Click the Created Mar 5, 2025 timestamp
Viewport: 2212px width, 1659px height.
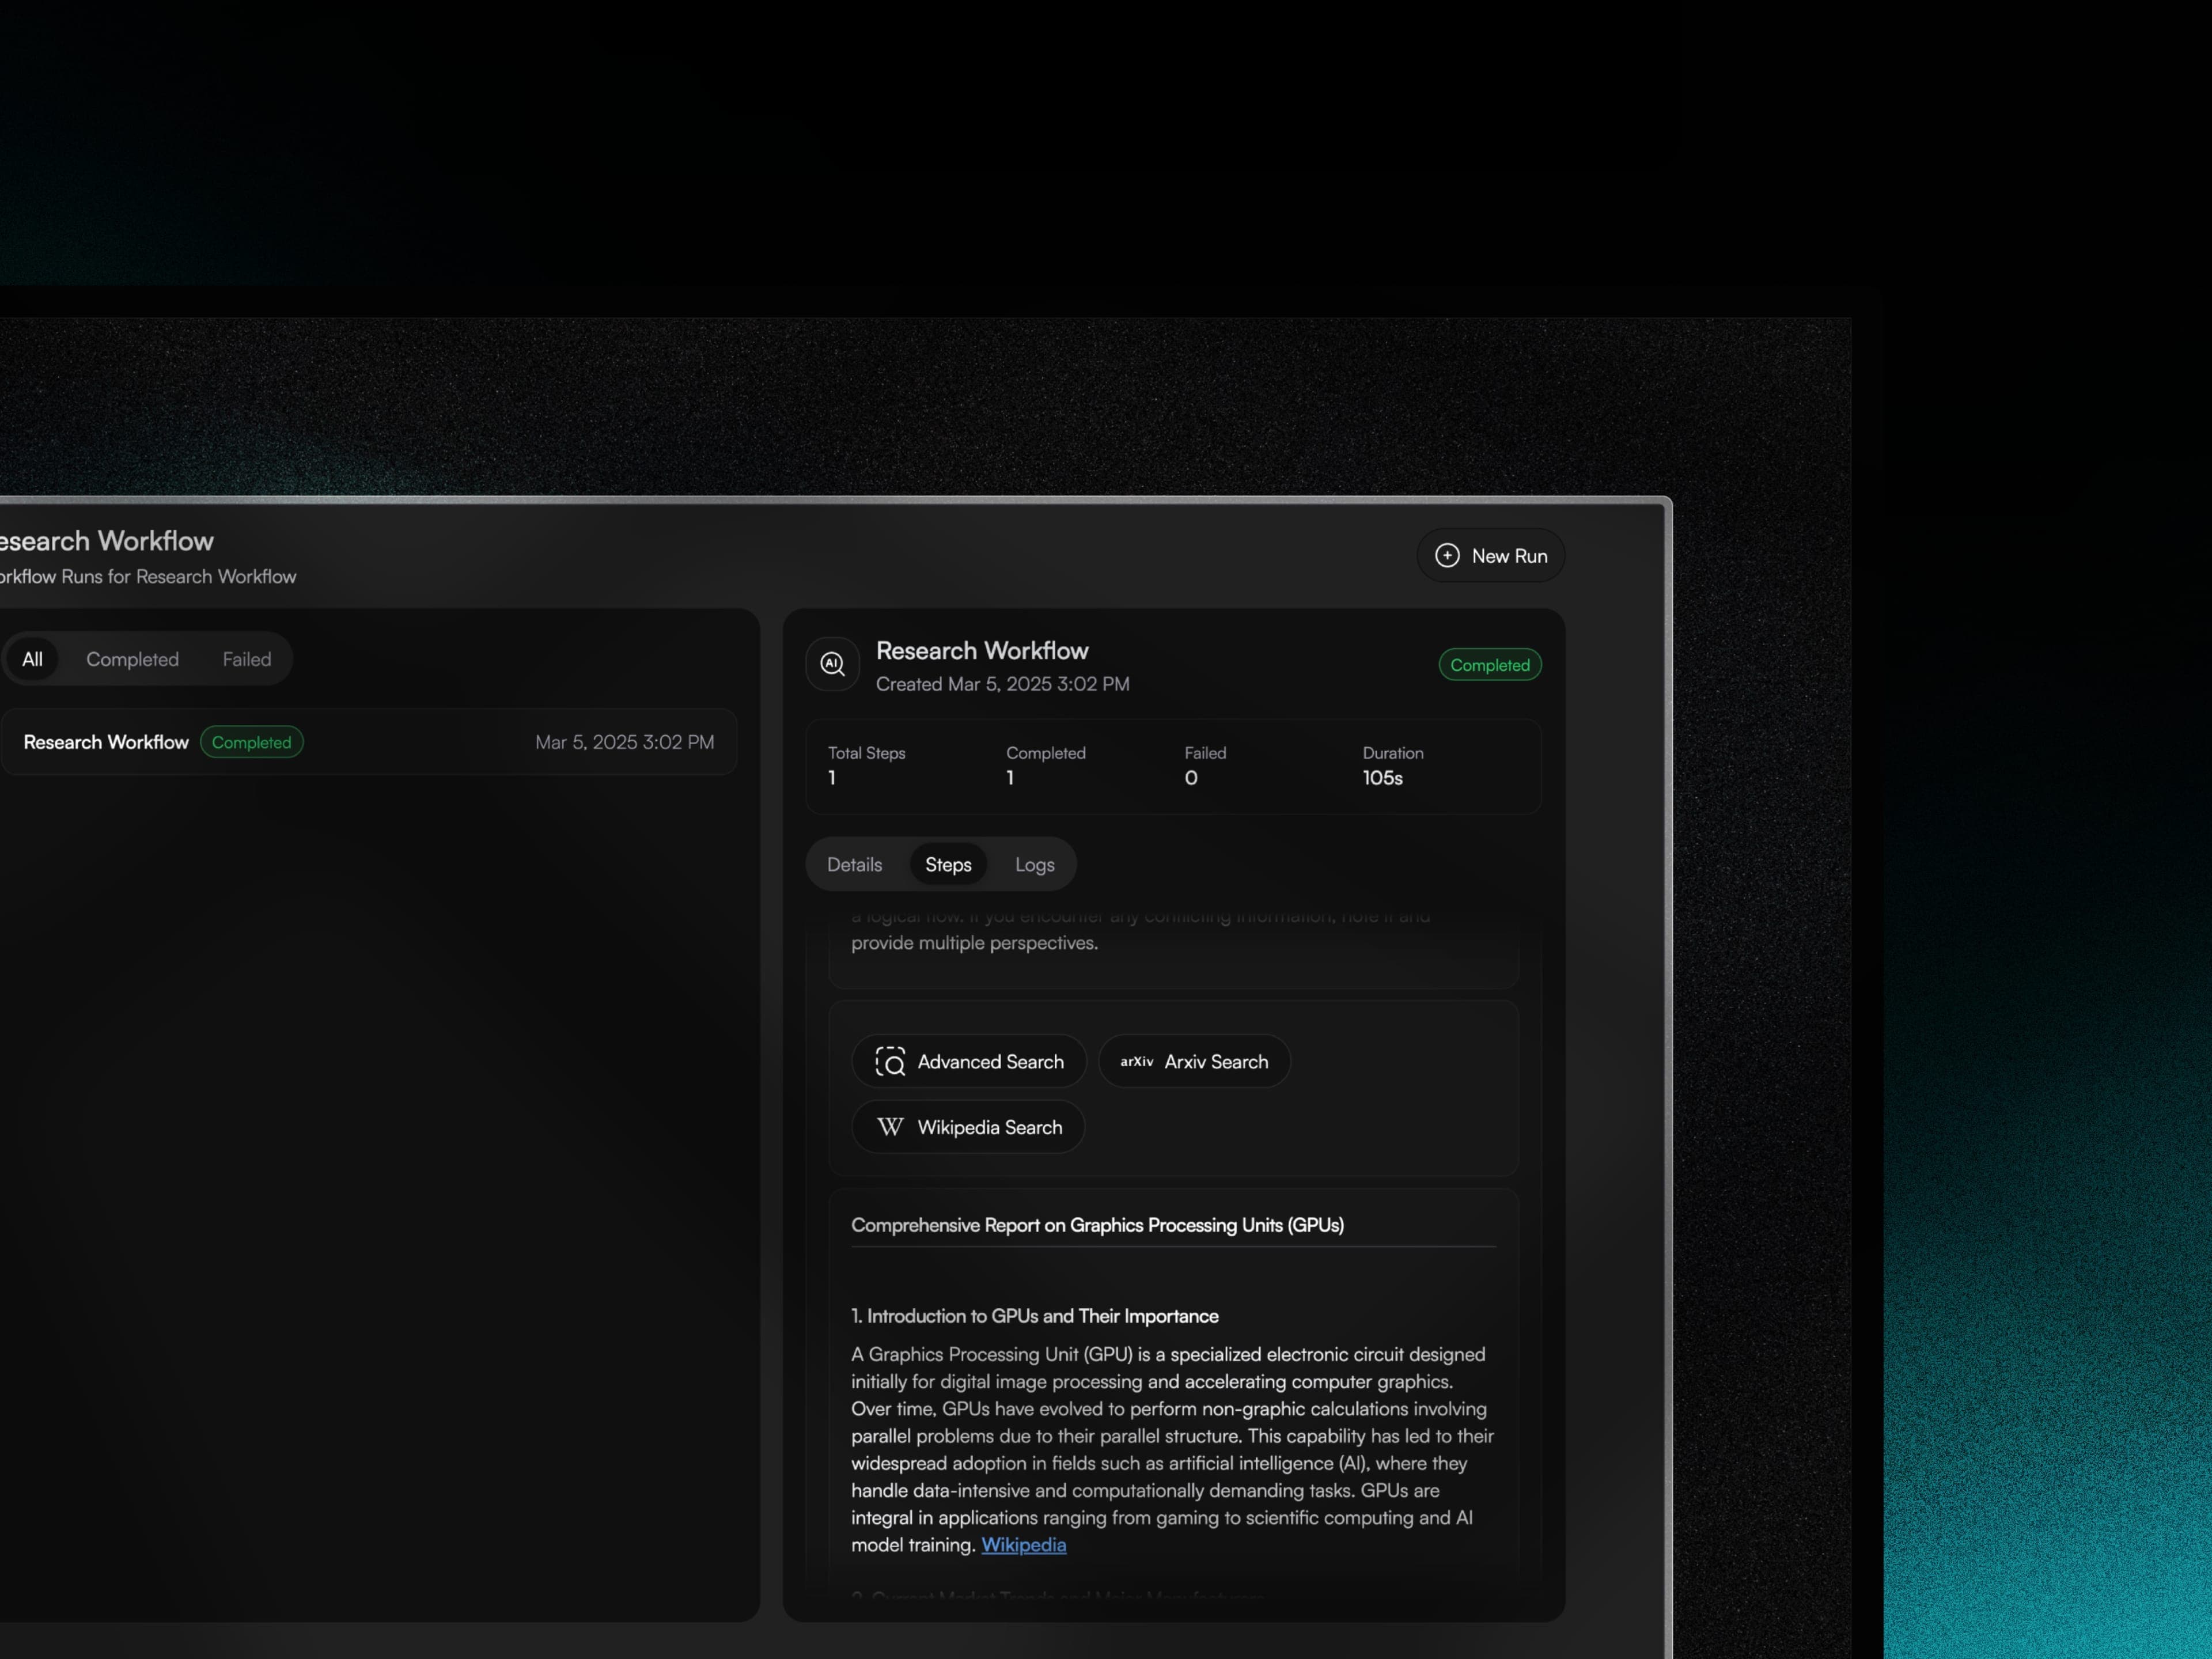pos(1003,684)
